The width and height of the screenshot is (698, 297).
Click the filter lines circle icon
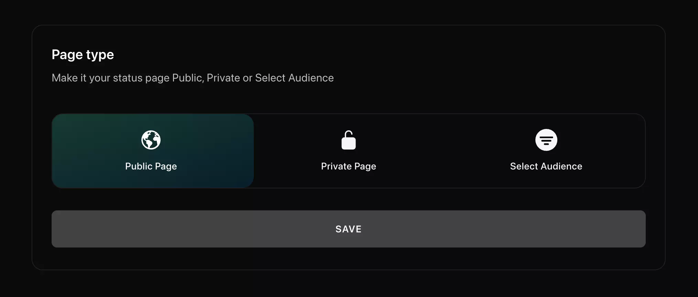546,140
